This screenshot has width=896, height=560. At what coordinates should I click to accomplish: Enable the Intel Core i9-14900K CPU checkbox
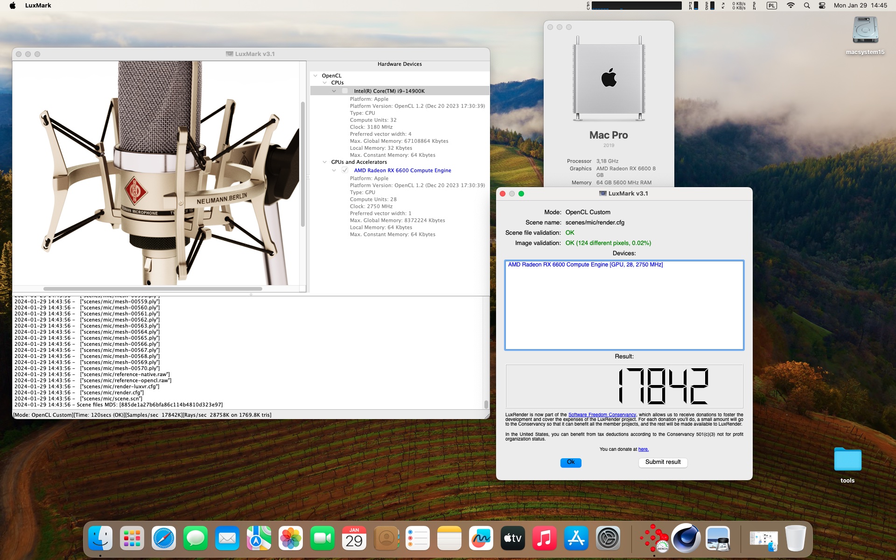click(345, 91)
